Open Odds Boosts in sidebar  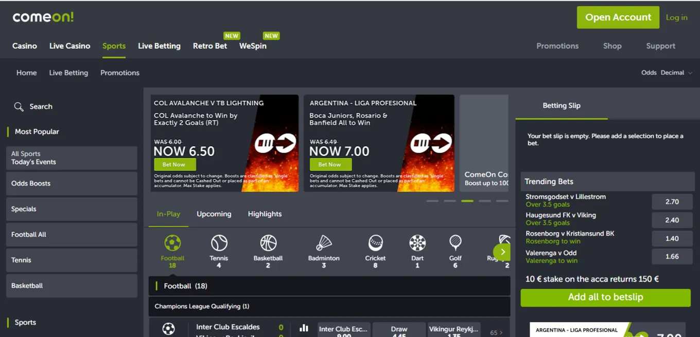pyautogui.click(x=72, y=183)
